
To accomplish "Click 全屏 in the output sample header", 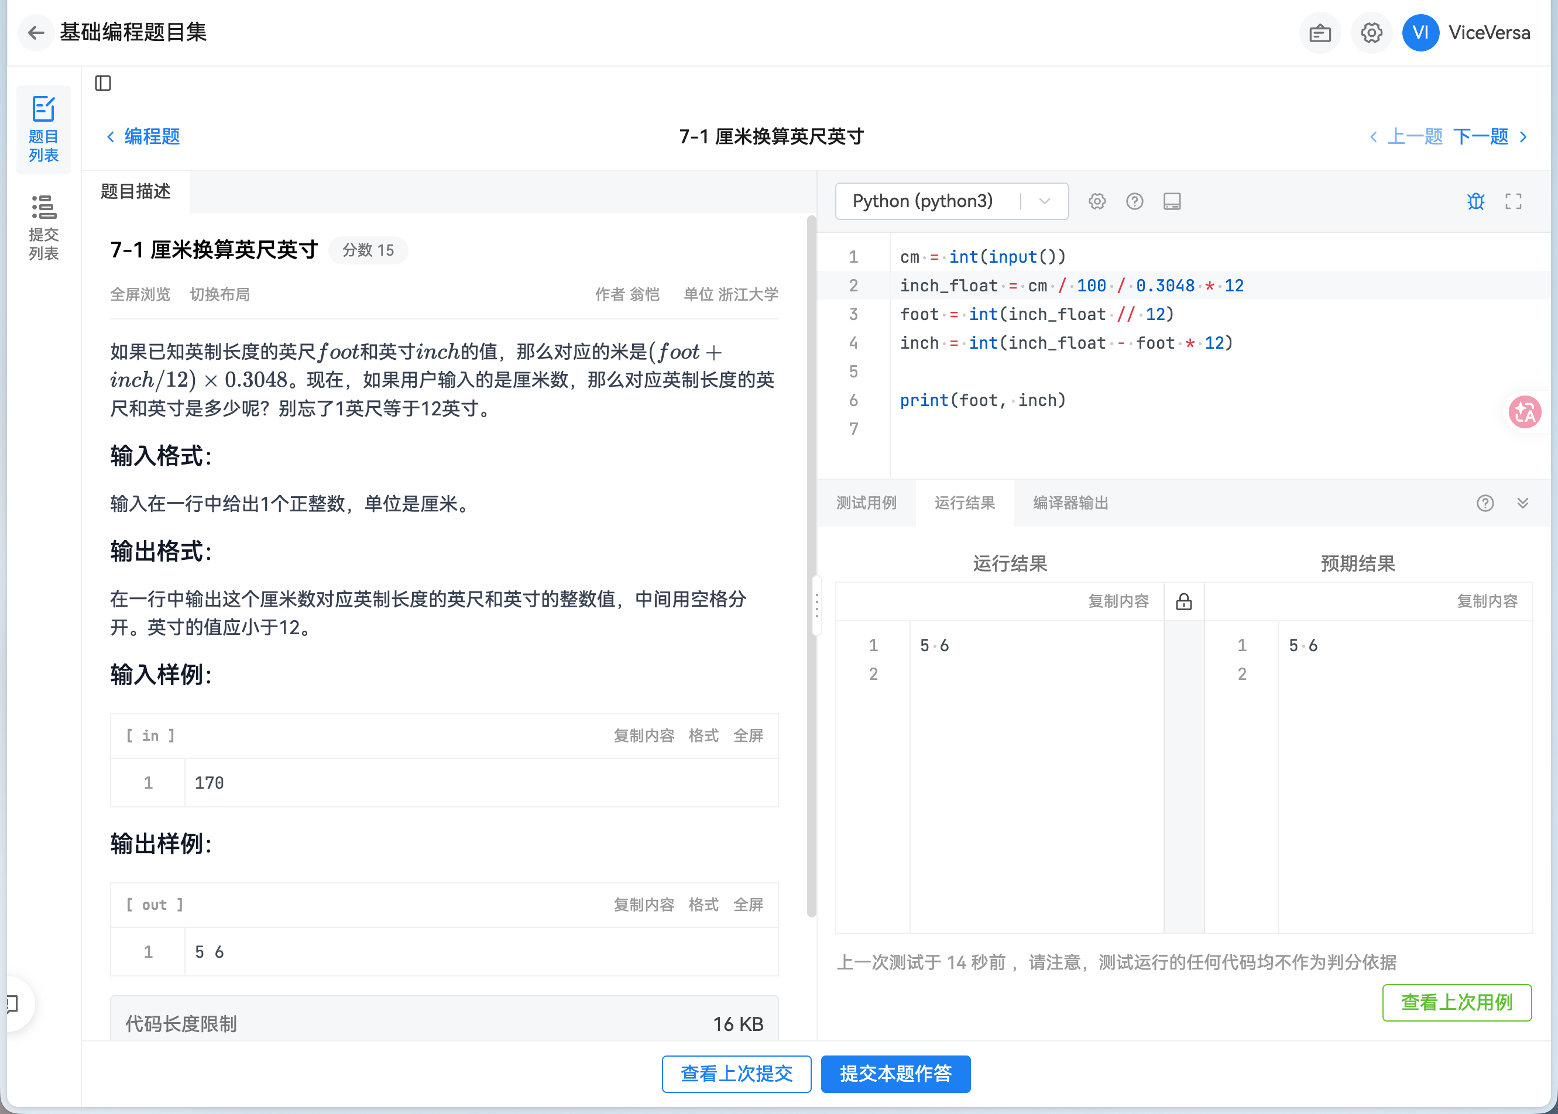I will click(748, 906).
